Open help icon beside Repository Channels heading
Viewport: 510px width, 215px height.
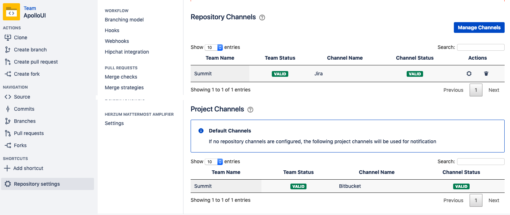pos(262,17)
